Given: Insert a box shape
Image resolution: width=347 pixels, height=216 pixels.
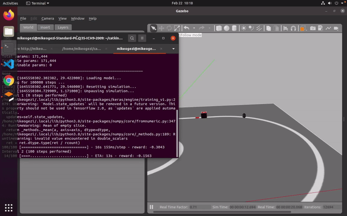Looking at the screenshot, I should tap(219, 28).
